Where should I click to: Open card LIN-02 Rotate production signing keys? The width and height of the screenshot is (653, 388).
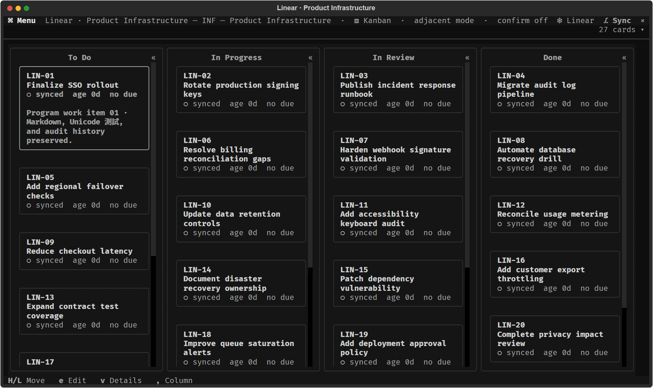241,90
